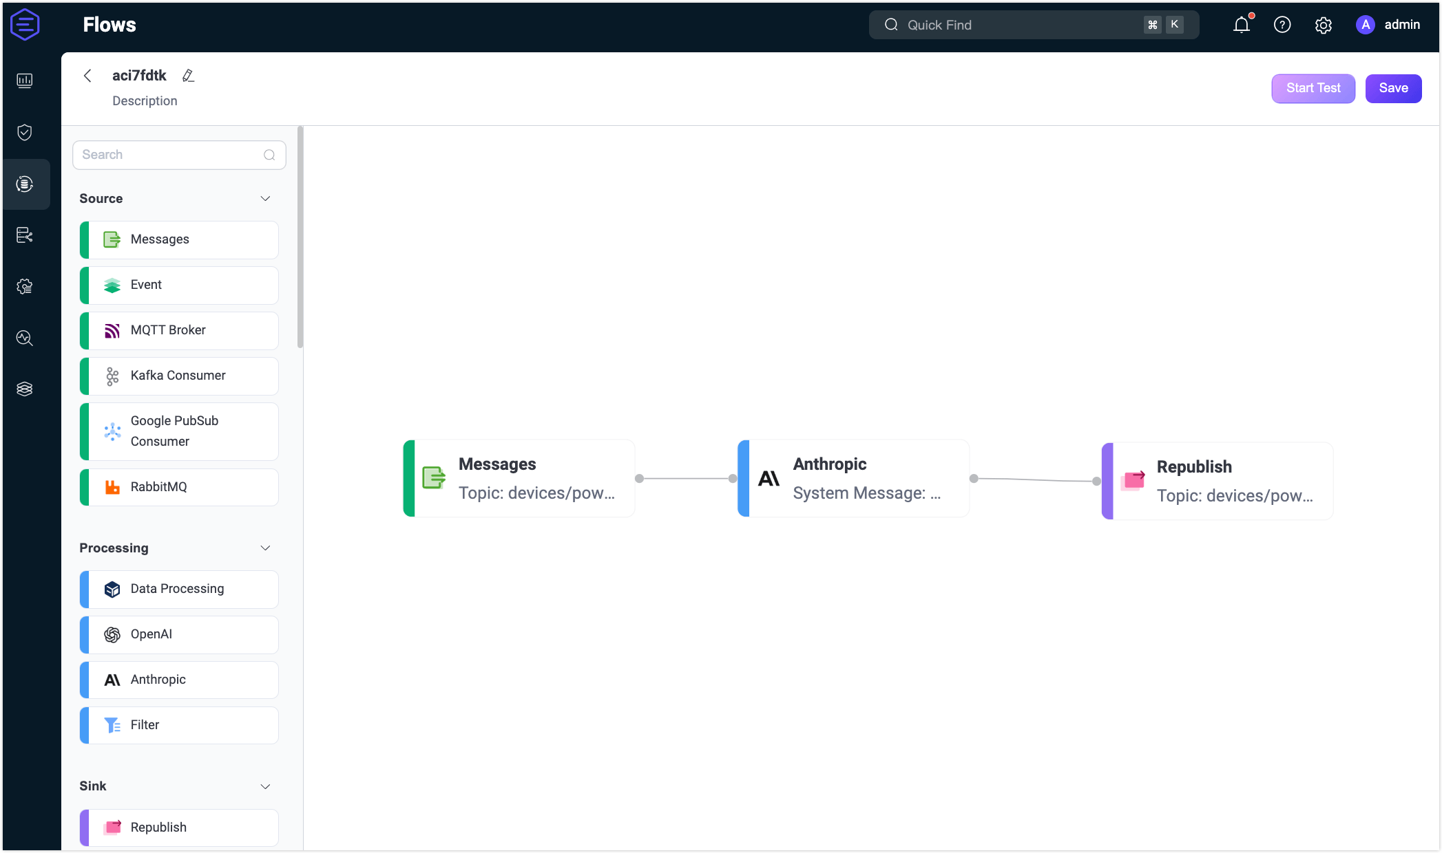The height and width of the screenshot is (853, 1442).
Task: Open monitoring via the magnifier sidebar icon
Action: click(25, 338)
